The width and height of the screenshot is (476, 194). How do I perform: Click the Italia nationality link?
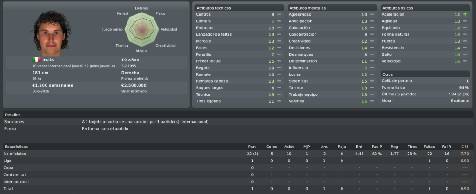tap(48, 60)
